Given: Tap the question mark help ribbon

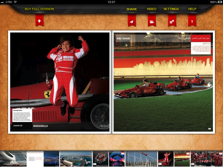Looking at the screenshot, I should click(x=192, y=20).
